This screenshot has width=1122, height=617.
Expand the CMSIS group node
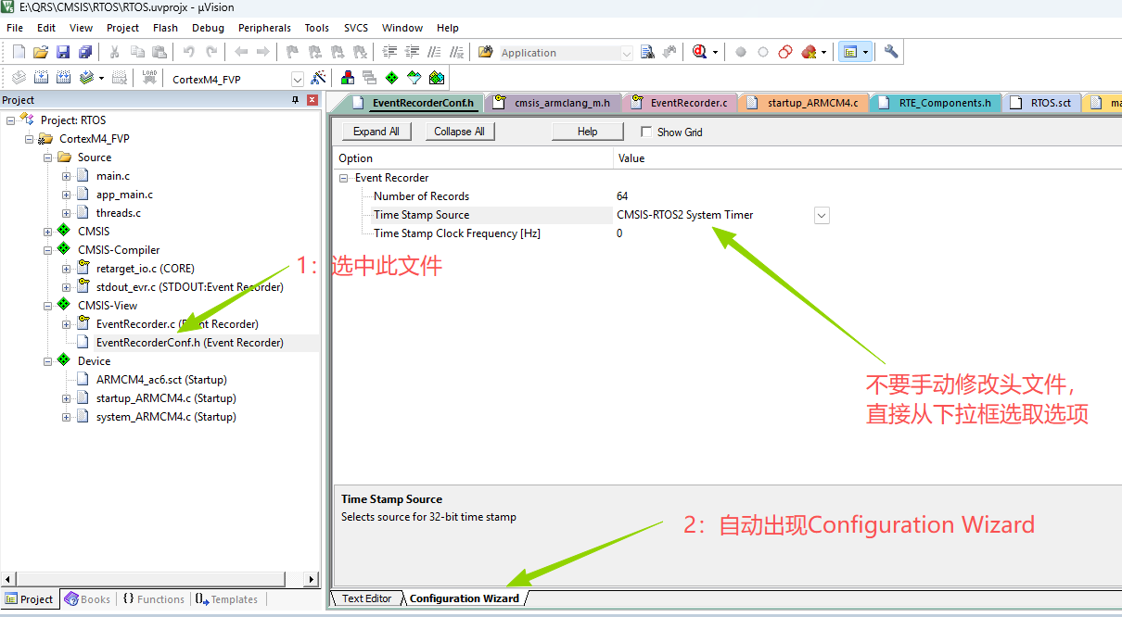[x=48, y=232]
